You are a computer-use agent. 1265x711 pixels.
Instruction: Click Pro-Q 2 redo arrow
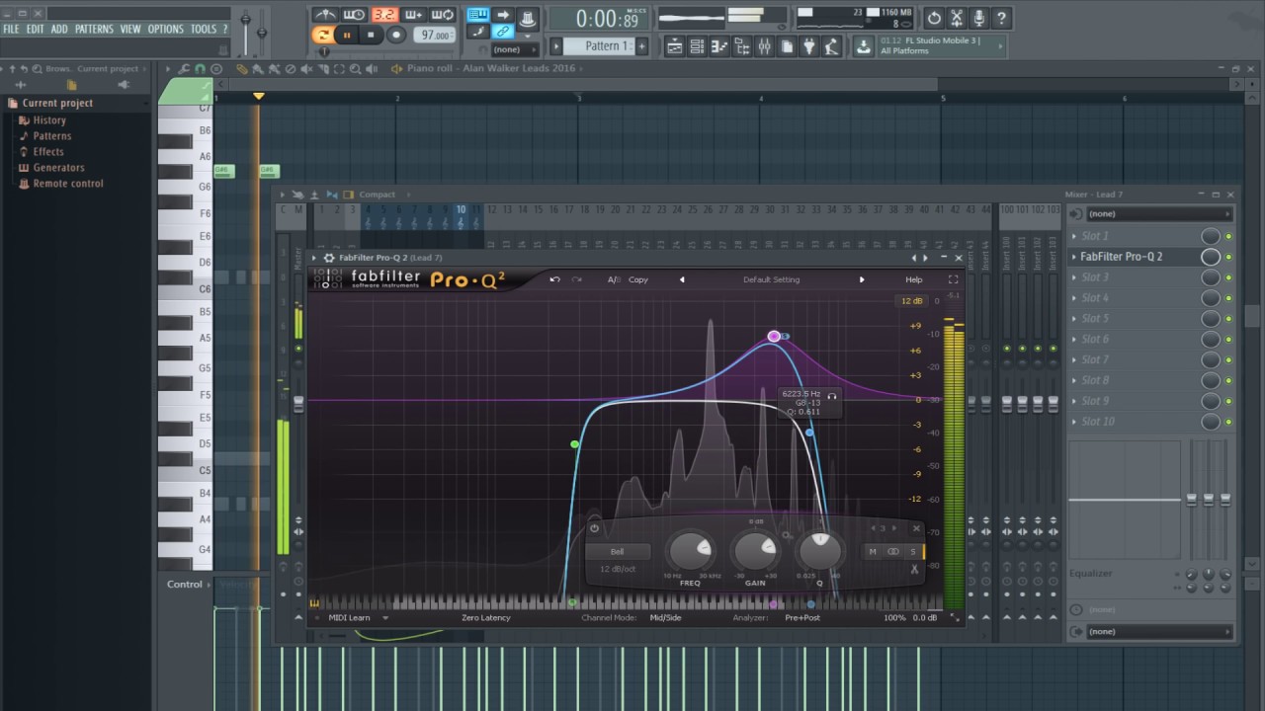click(x=576, y=279)
